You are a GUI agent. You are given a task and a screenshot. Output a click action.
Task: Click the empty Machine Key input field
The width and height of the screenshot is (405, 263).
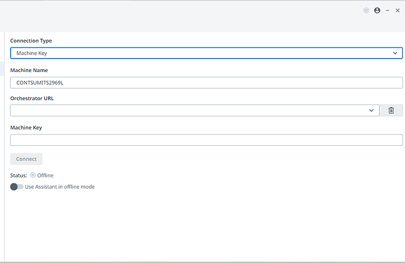(205, 140)
